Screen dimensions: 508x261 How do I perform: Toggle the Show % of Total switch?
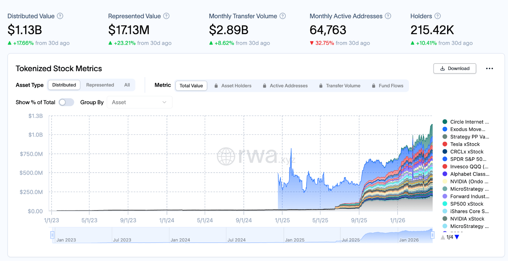66,102
